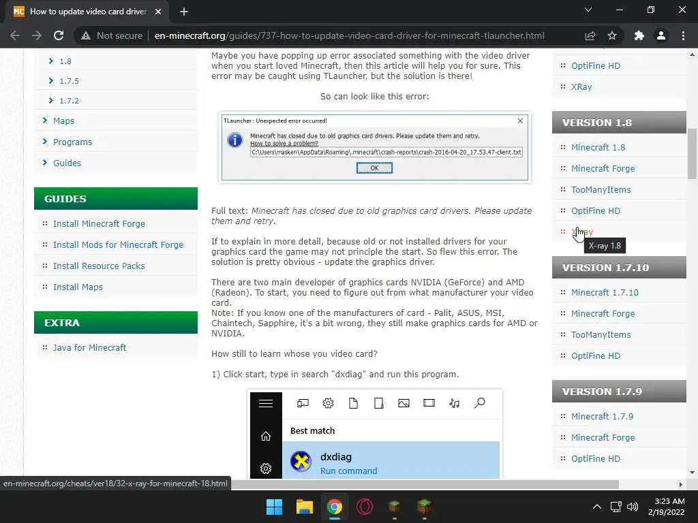
Task: Bookmark this page with the star icon
Action: click(x=612, y=35)
